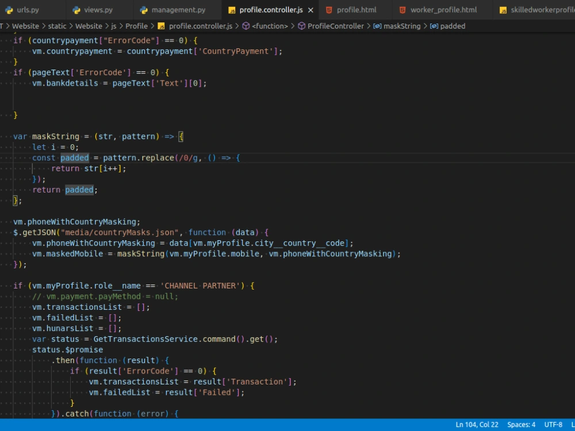Click JS file icon in breadcrumb

tap(161, 26)
